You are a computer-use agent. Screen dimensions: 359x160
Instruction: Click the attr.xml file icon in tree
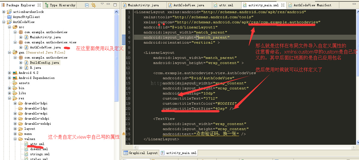pos(26,144)
